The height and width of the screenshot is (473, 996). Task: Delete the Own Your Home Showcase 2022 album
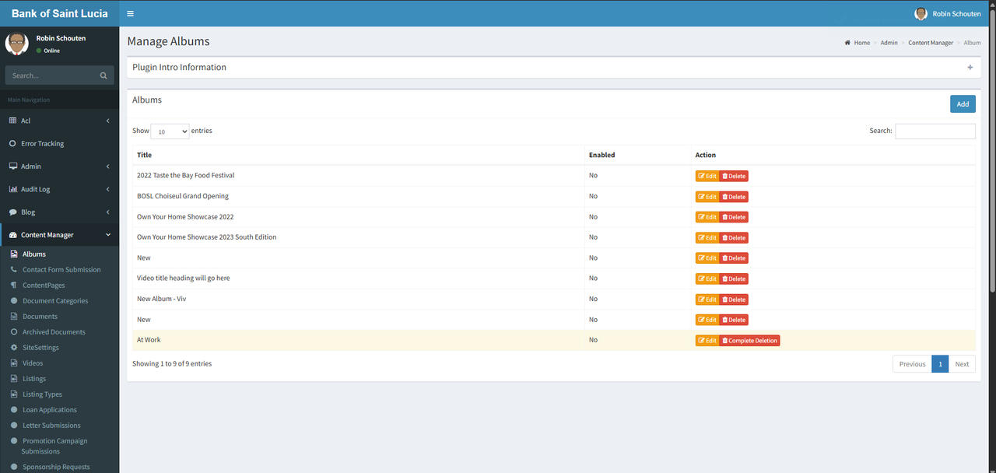click(x=734, y=217)
